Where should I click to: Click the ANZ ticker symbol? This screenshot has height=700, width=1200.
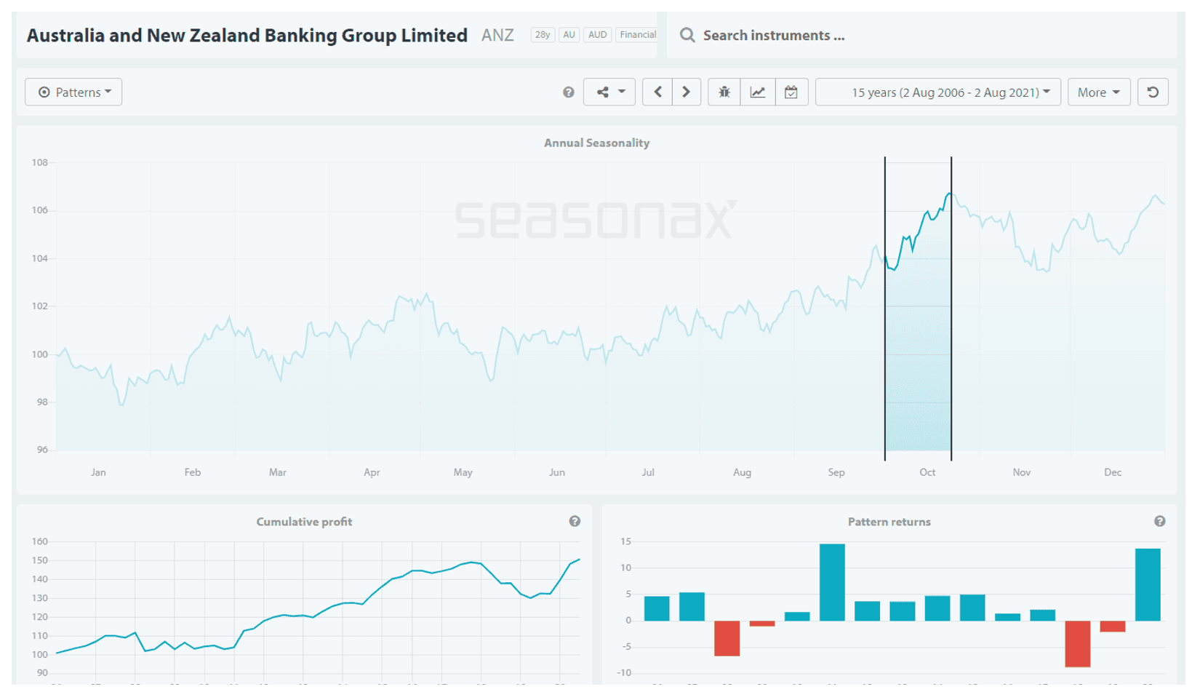point(497,35)
